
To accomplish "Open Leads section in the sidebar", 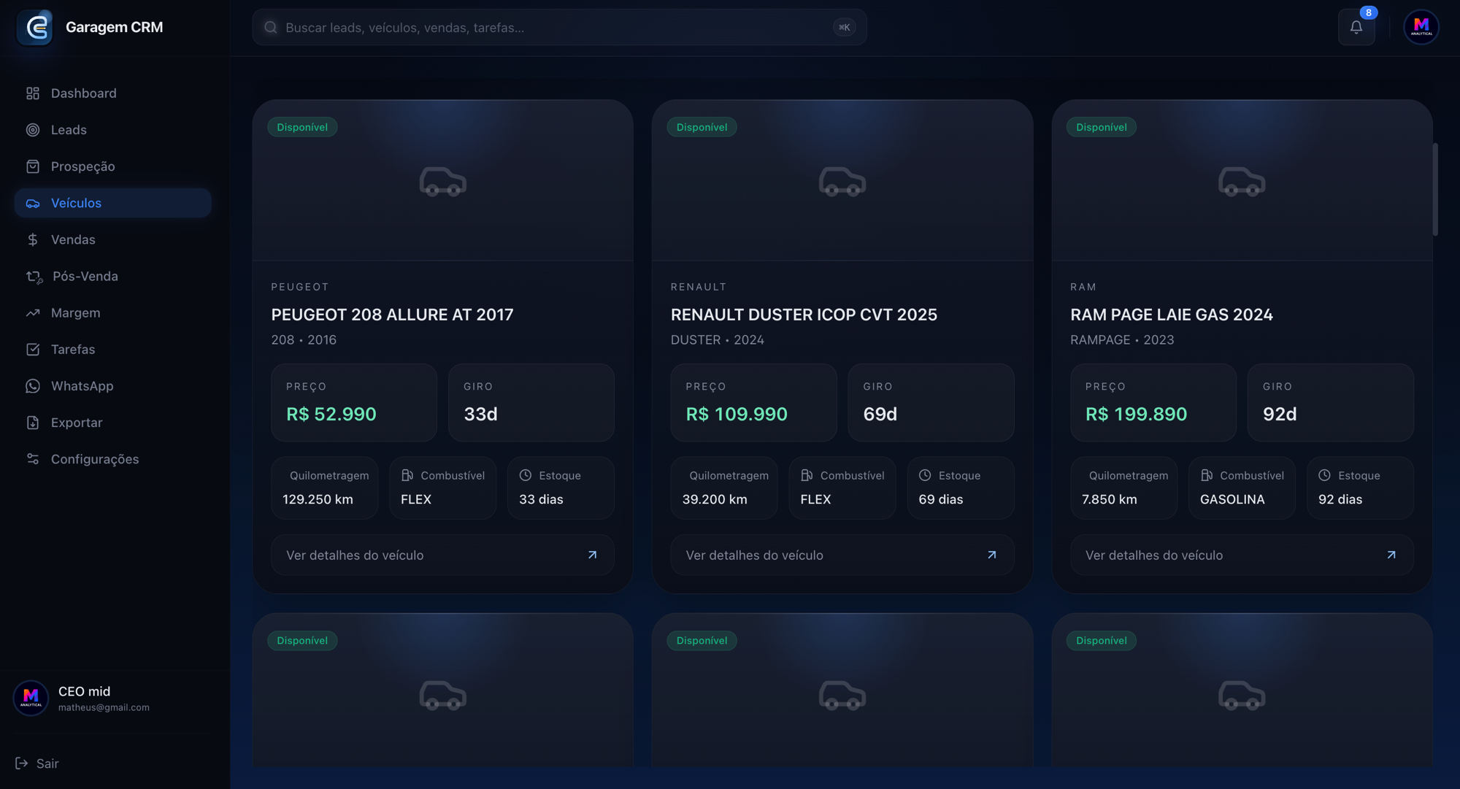I will pos(113,130).
